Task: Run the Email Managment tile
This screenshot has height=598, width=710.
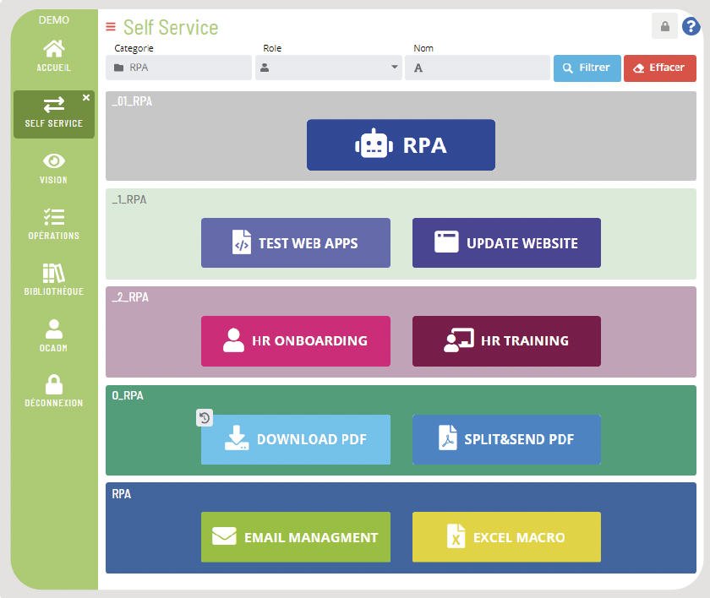Action: 296,537
